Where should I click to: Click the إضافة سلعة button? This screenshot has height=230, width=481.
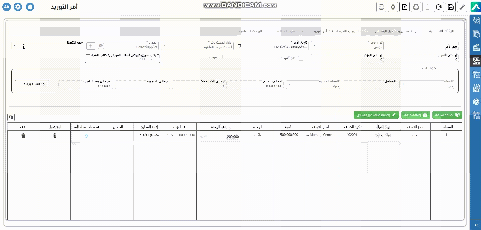pos(447,115)
